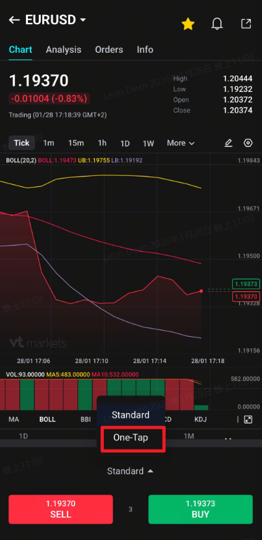Select the 1D timeframe
This screenshot has width=262, height=540.
125,143
